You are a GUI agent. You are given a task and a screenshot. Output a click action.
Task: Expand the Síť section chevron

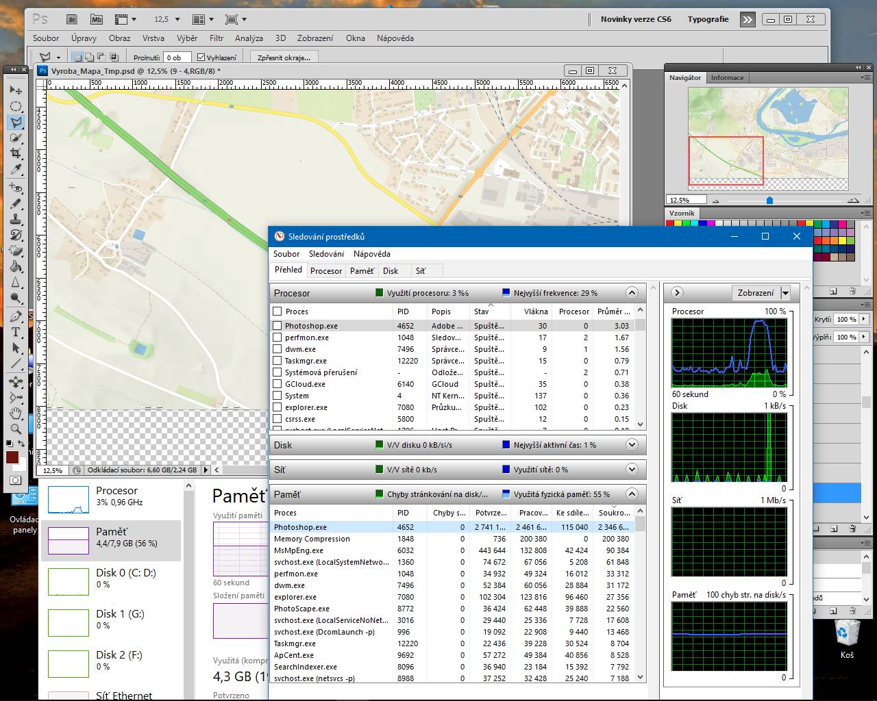point(632,470)
